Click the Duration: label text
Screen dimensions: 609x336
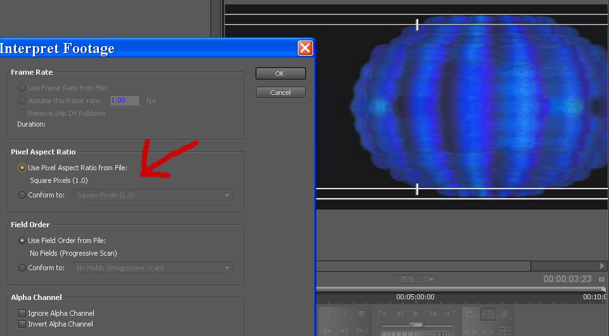pyautogui.click(x=32, y=124)
